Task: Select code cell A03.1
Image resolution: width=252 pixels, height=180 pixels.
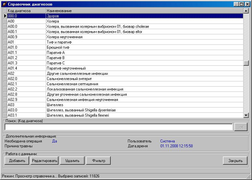Action: tap(26, 115)
